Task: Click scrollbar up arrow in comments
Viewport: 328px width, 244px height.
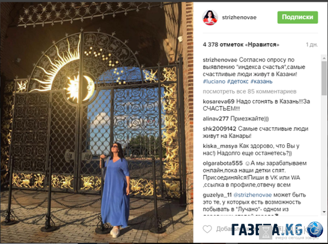Action: pos(324,58)
